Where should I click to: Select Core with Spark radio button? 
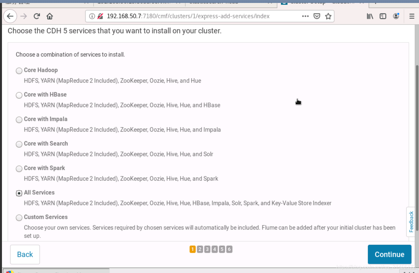click(x=19, y=169)
